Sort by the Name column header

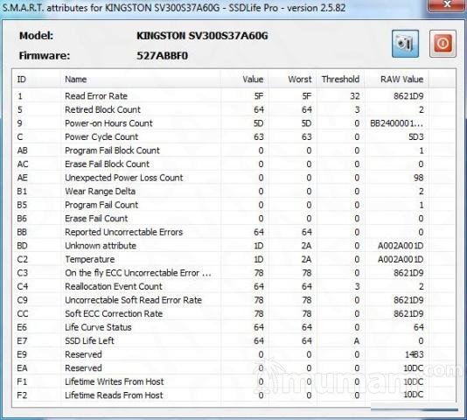click(x=141, y=80)
